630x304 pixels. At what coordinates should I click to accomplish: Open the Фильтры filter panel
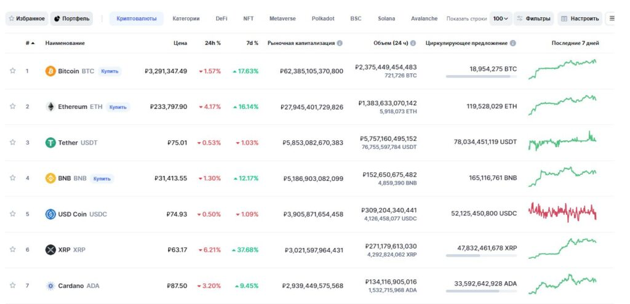click(x=533, y=18)
